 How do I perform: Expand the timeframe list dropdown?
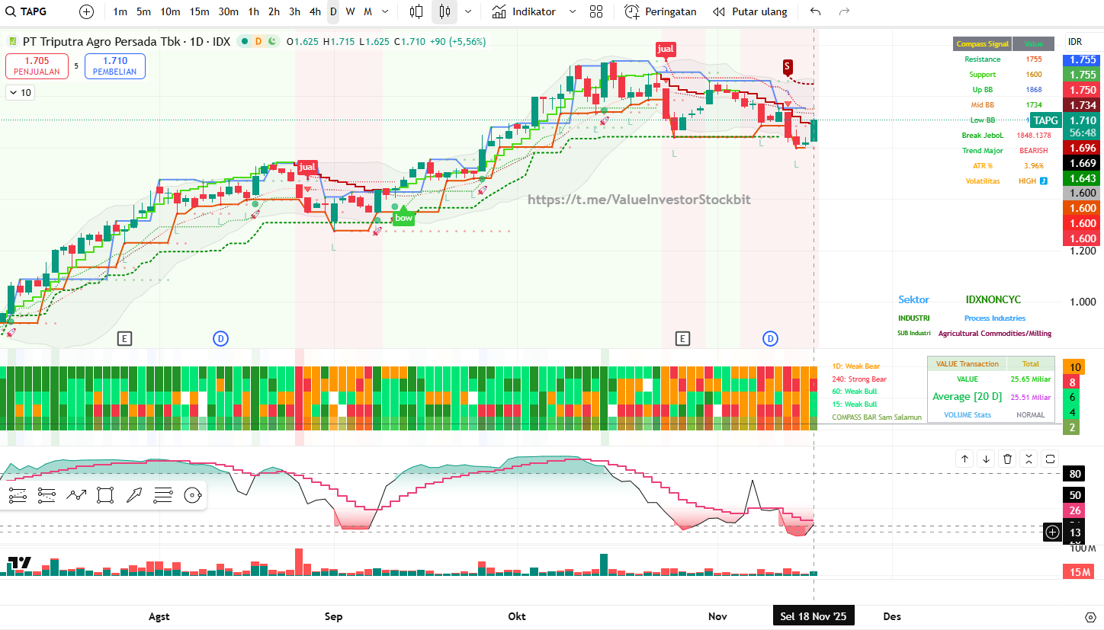coord(385,11)
